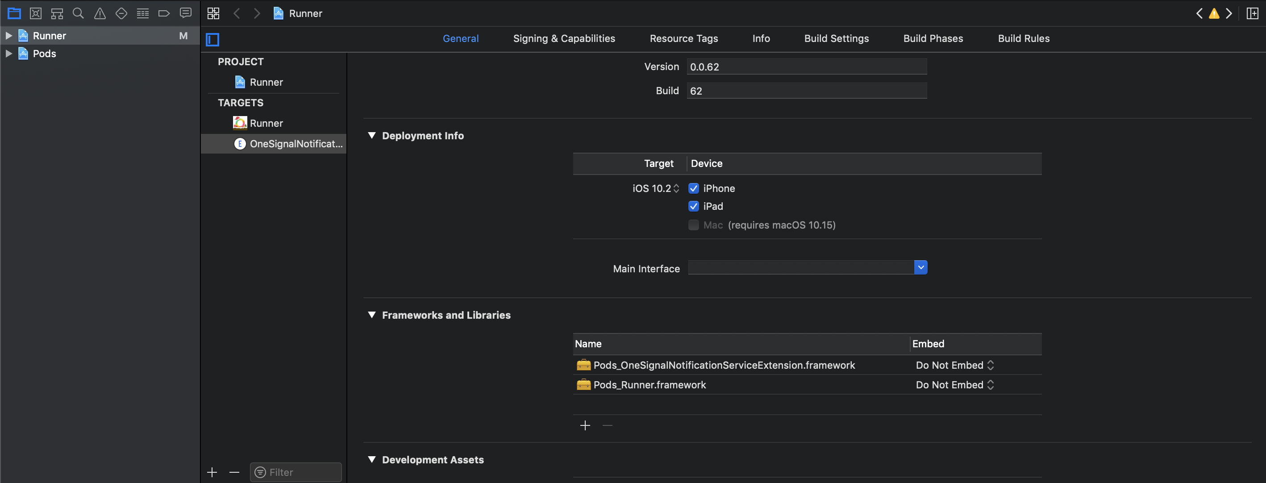Viewport: 1266px width, 483px height.
Task: Select the Project navigator folder icon
Action: click(14, 13)
